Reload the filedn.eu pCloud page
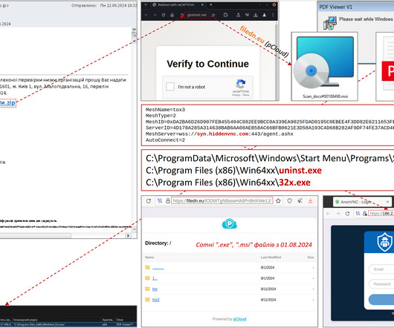Screen dimensions: 394x328 149,201
